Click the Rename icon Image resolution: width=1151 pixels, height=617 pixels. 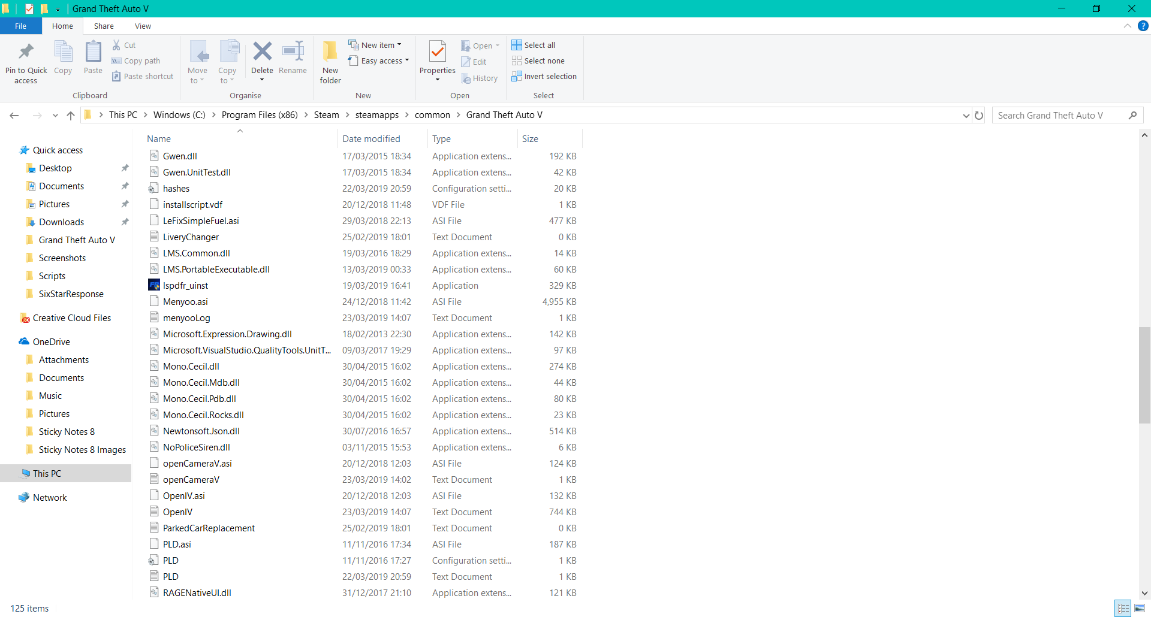tap(293, 53)
